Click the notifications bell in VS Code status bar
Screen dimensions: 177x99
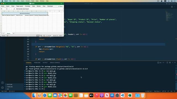(175, 91)
